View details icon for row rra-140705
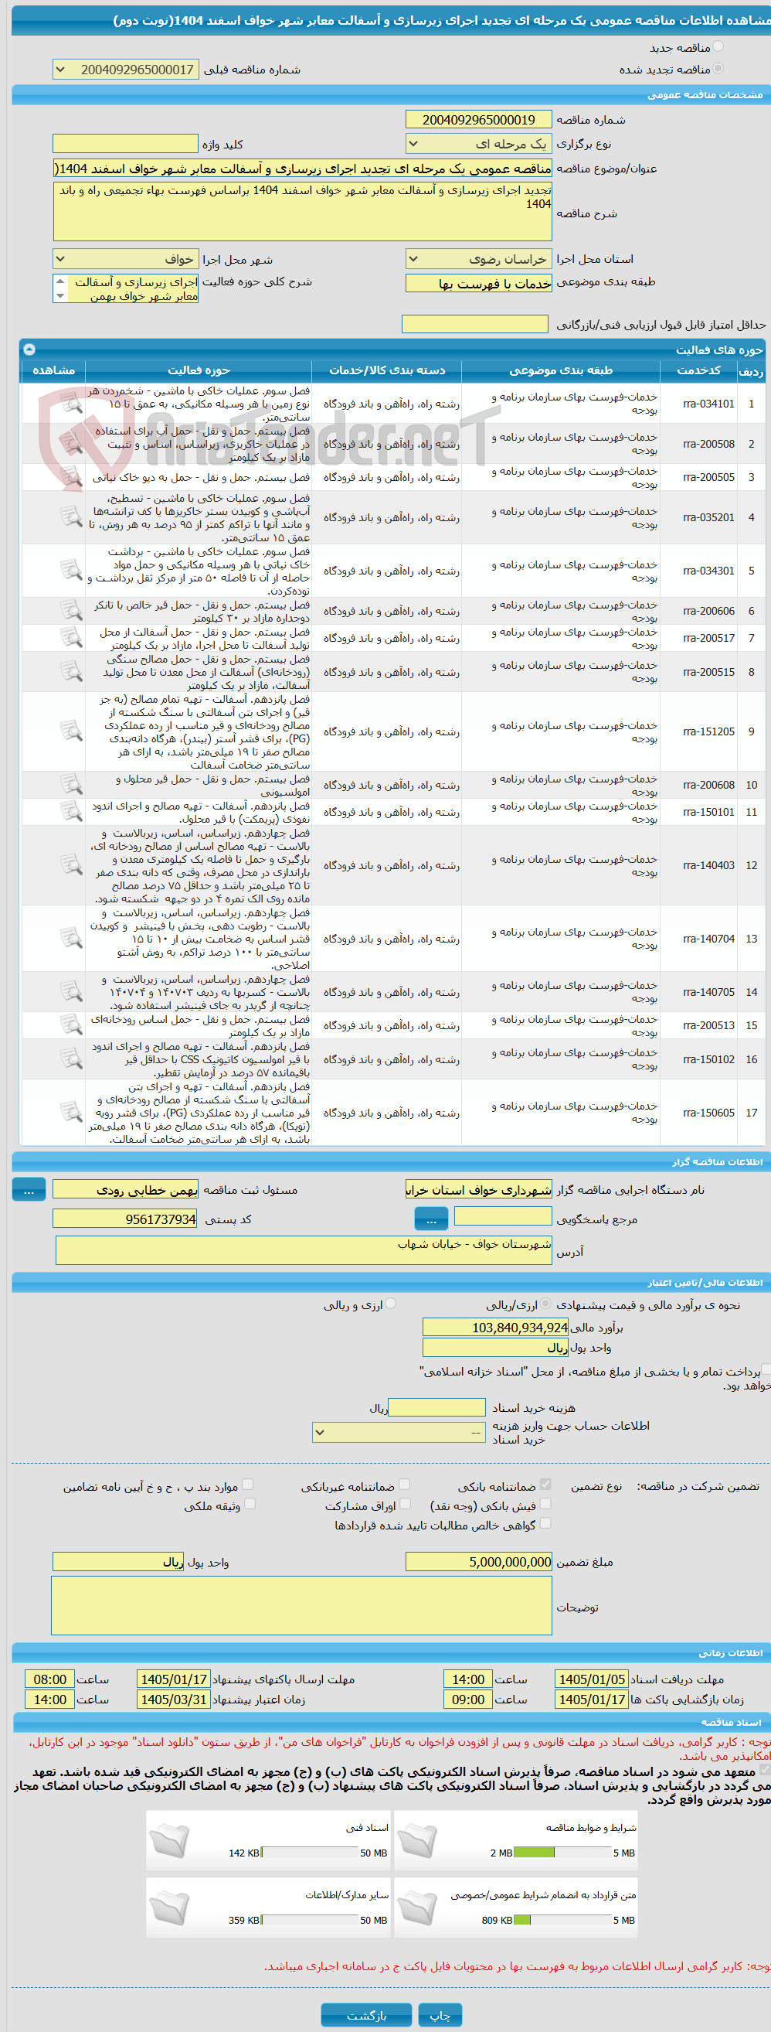Viewport: 771px width, 2032px height. [71, 992]
